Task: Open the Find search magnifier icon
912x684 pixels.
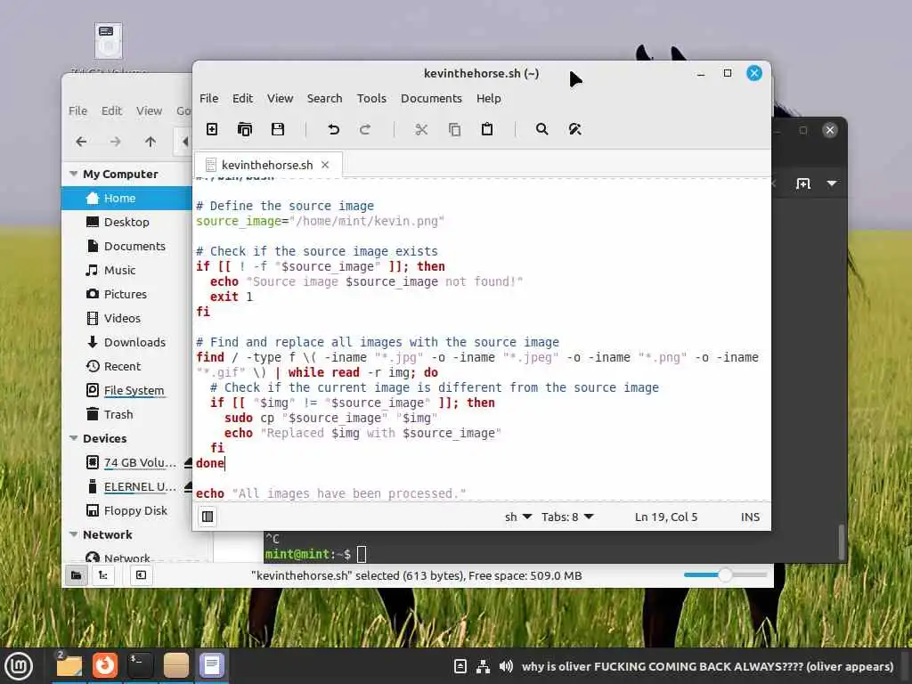Action: 542,129
